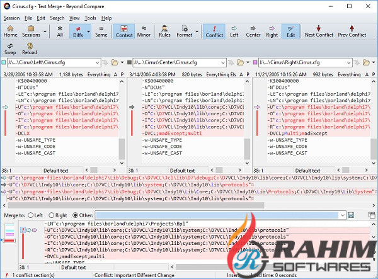The height and width of the screenshot is (279, 378).
Task: Open the Tools menu
Action: [x=90, y=18]
